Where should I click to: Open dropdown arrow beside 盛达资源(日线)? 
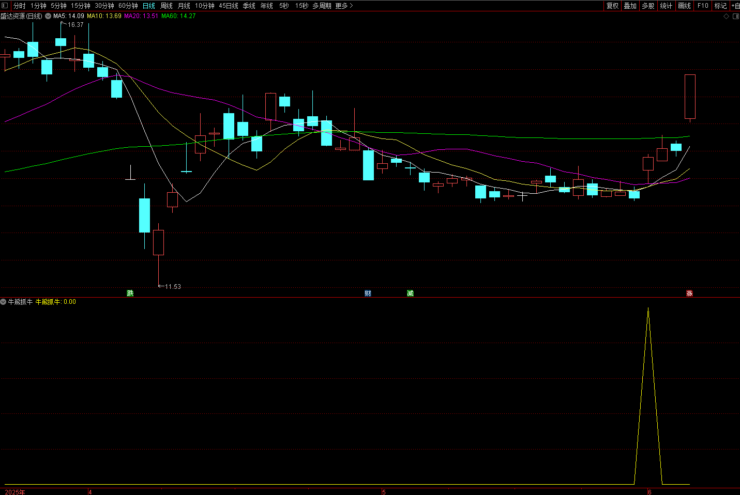pos(48,16)
